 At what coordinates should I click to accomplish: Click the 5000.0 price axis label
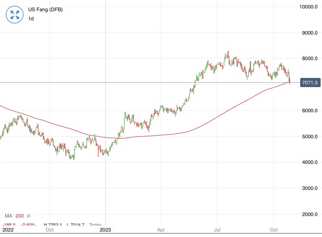click(x=310, y=136)
